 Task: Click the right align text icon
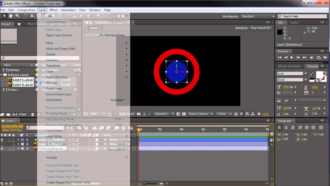[x=292, y=127]
